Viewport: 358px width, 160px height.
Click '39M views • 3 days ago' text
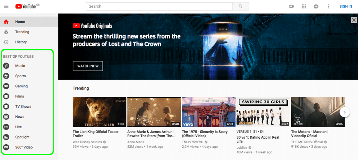pos(90,147)
